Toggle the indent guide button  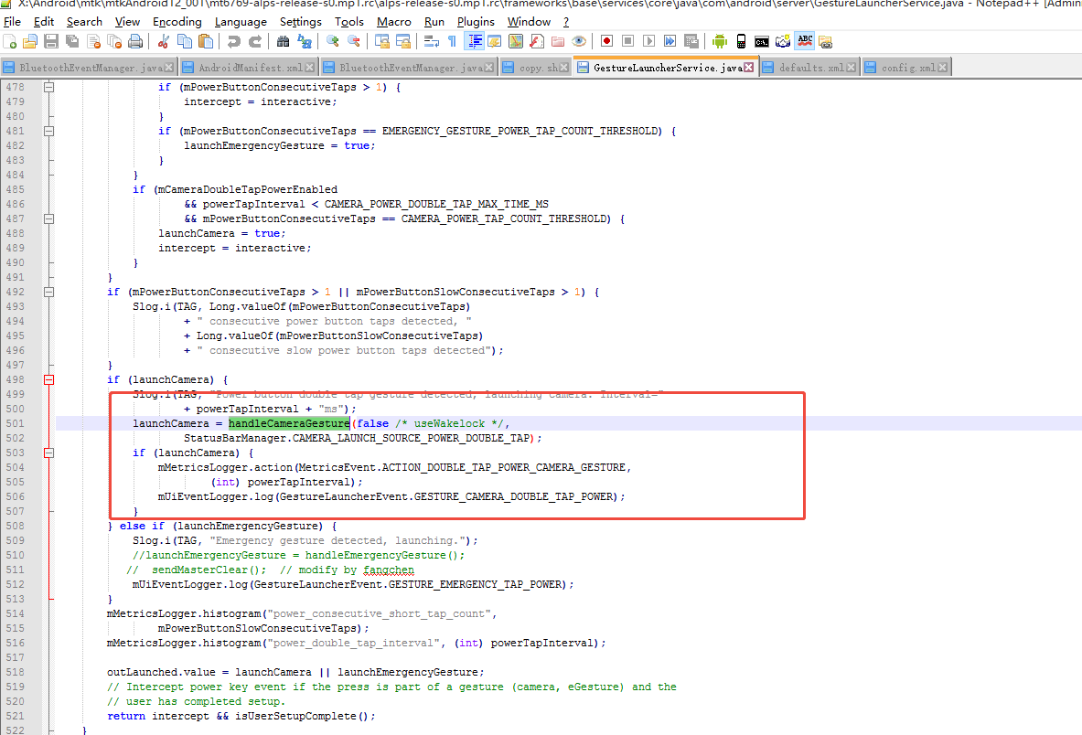474,42
